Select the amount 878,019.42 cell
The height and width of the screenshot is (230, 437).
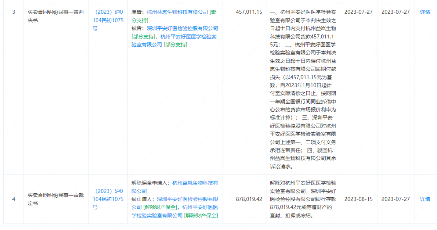click(249, 199)
